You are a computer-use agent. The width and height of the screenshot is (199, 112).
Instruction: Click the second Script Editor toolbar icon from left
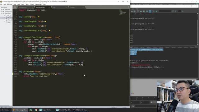click(135, 11)
